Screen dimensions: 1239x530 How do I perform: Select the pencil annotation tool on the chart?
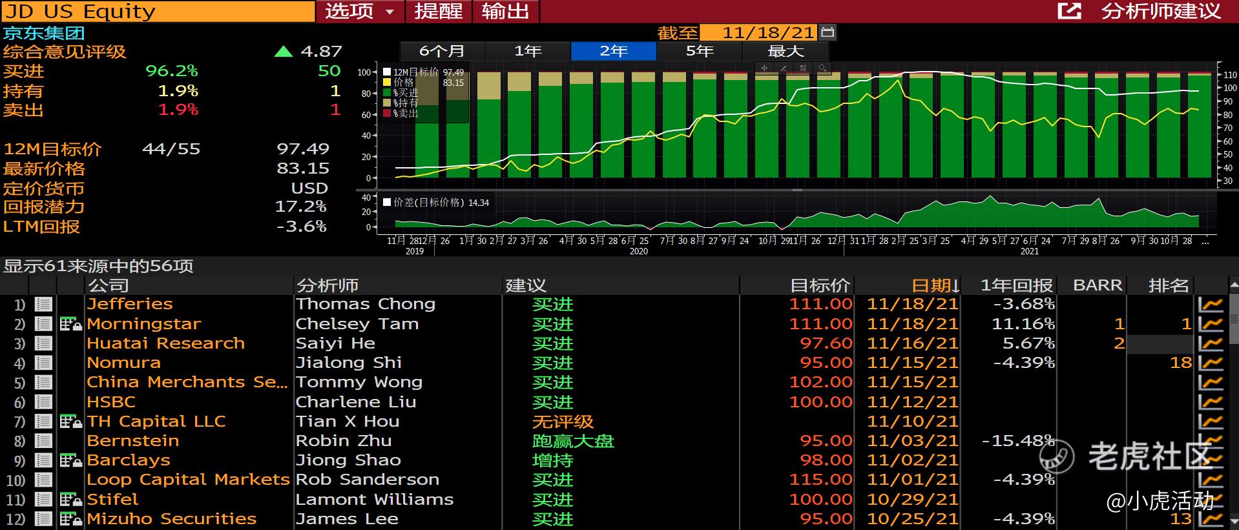[x=784, y=68]
